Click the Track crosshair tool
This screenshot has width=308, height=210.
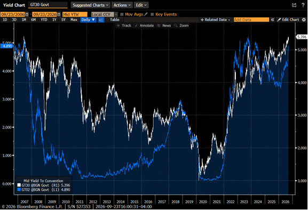124,26
